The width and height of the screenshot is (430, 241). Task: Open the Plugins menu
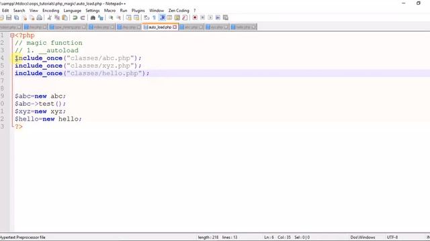point(138,11)
